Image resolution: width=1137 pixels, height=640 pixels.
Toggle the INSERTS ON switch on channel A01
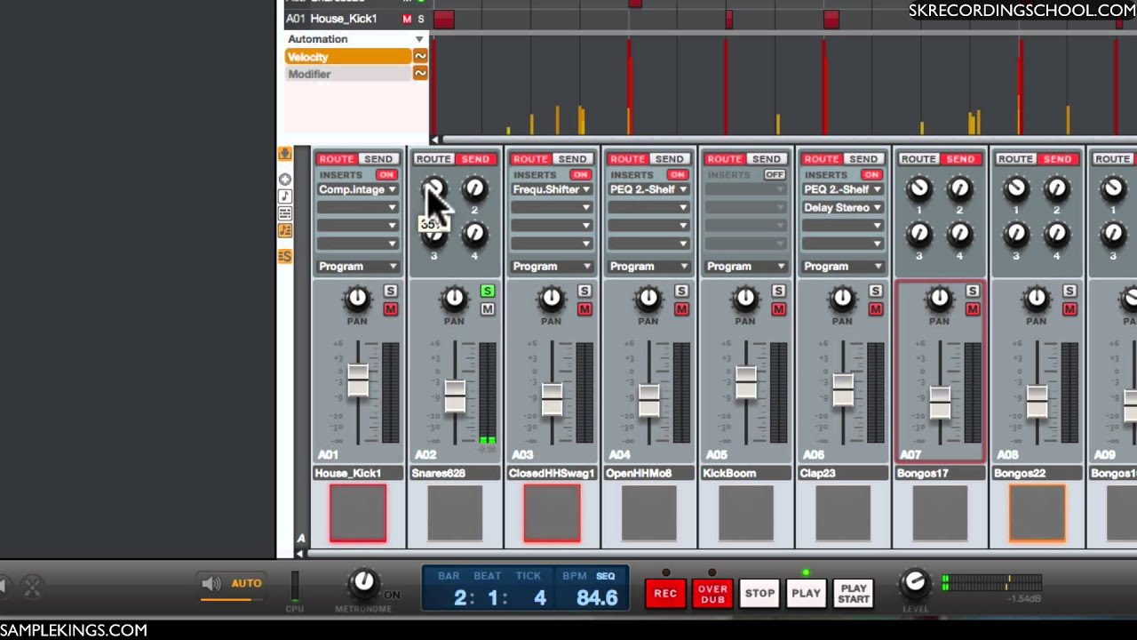coord(386,175)
